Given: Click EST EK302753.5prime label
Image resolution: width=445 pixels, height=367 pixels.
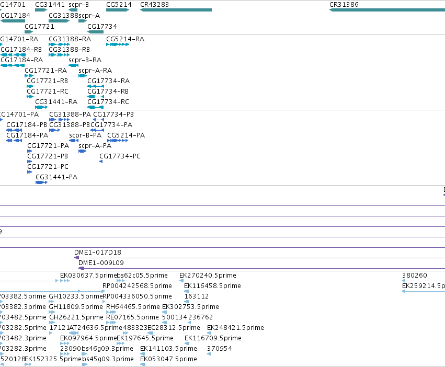Looking at the screenshot, I should tap(190, 307).
